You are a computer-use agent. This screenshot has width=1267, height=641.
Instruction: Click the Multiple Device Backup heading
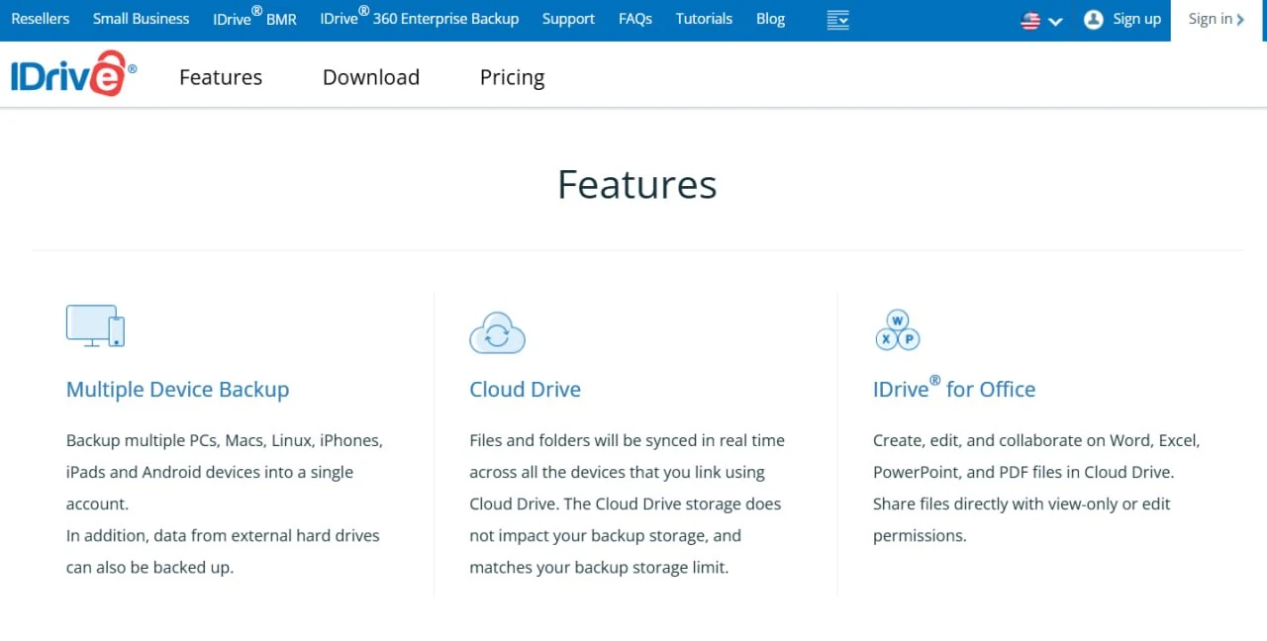tap(178, 390)
